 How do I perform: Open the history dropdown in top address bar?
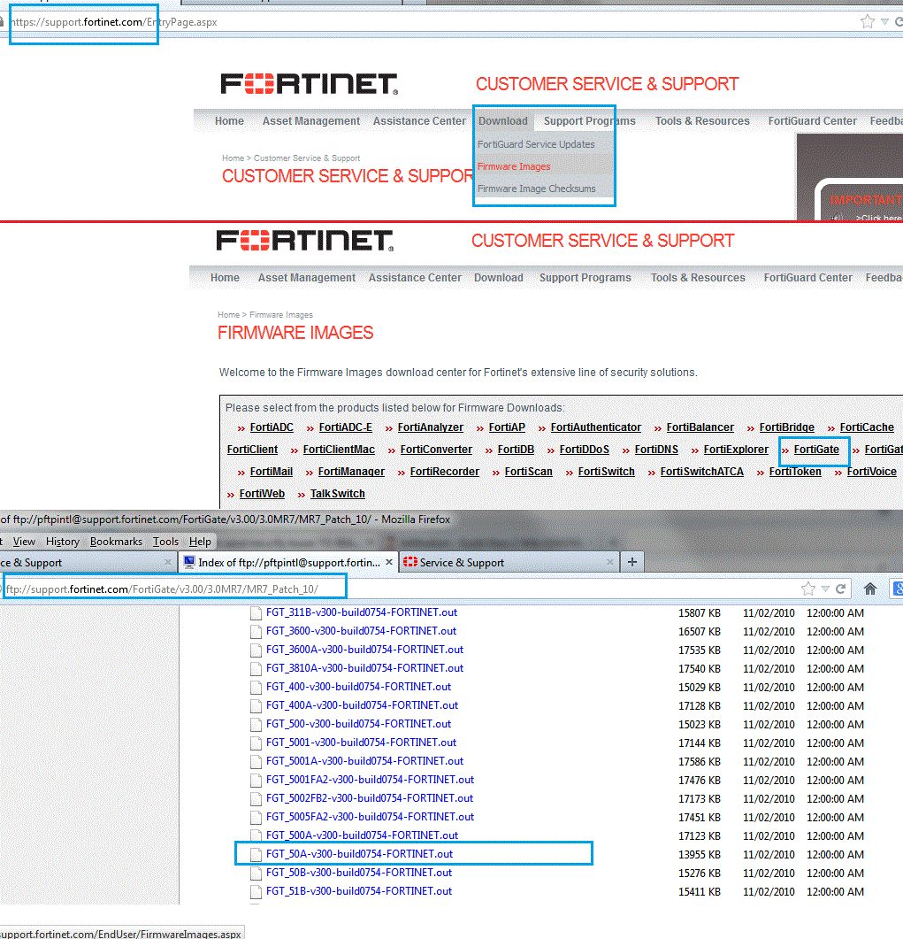coord(884,22)
